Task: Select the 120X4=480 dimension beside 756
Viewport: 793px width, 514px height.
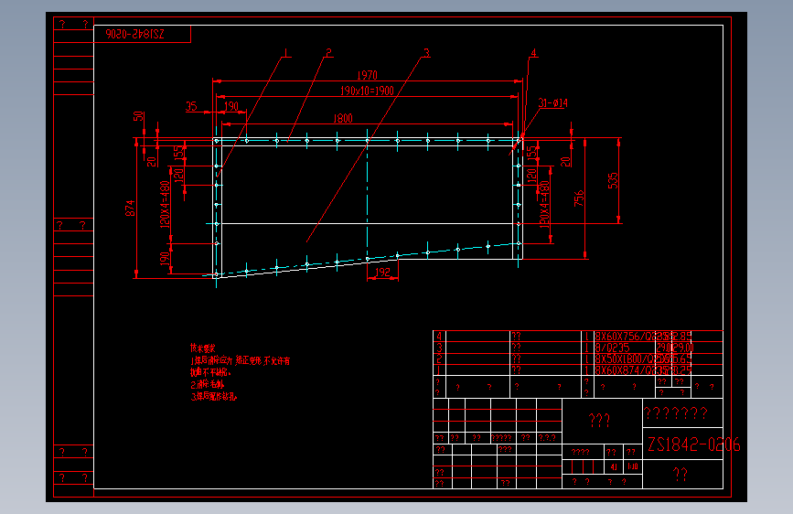Action: [544, 204]
